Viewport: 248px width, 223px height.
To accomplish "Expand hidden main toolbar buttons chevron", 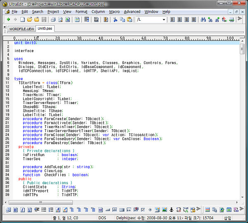I will click(x=240, y=19).
